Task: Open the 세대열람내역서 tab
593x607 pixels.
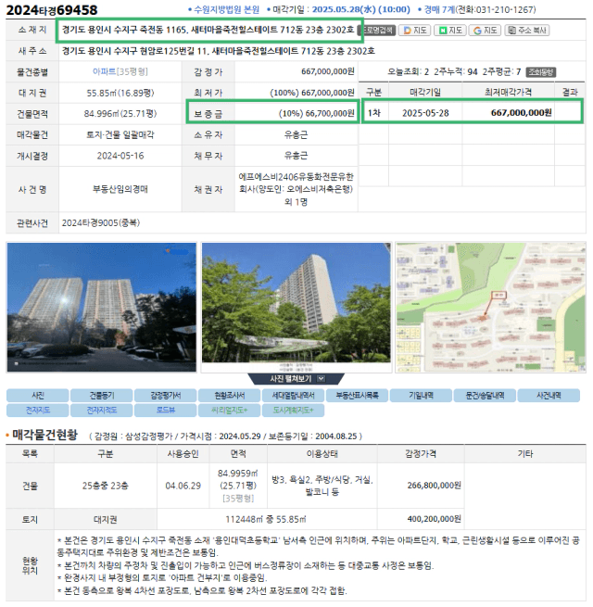Action: point(294,396)
